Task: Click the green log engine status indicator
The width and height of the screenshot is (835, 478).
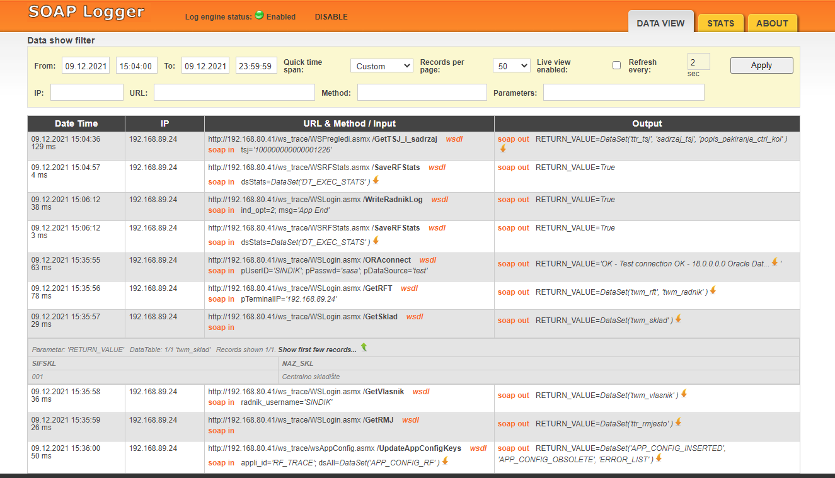Action: coord(259,16)
